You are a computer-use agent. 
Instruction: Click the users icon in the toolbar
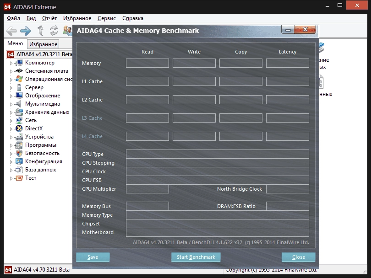tap(67, 31)
